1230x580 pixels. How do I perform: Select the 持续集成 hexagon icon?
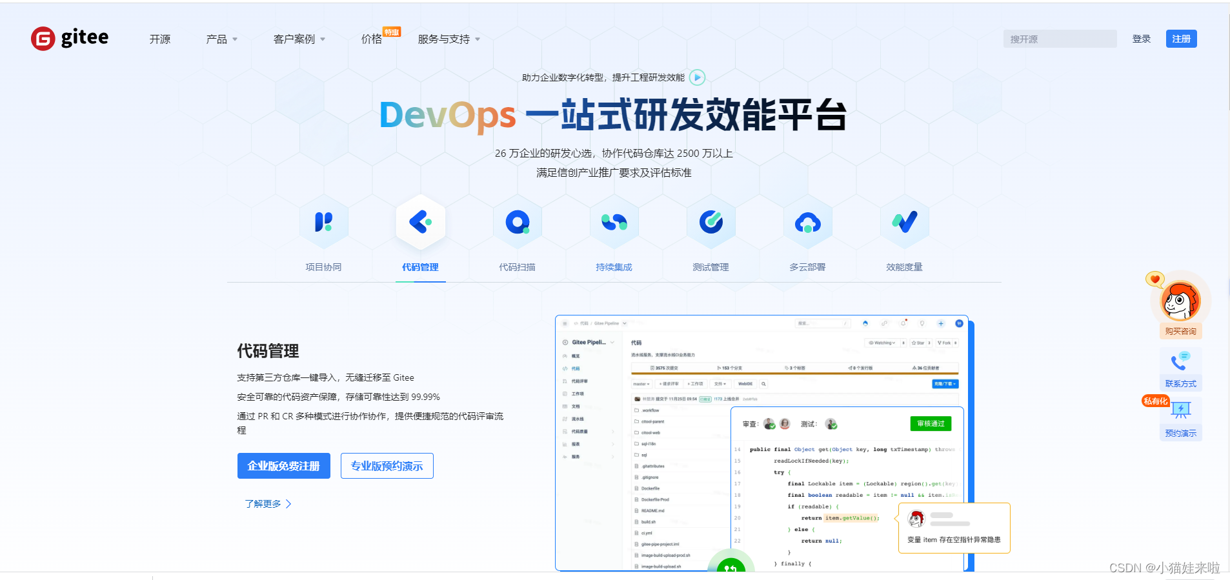(x=614, y=222)
